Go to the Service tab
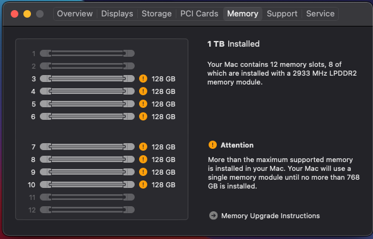Image resolution: width=373 pixels, height=239 pixels. 320,14
